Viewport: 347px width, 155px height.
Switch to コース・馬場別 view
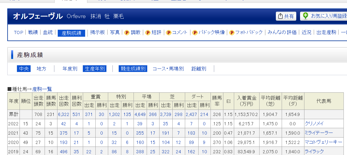pos(168,69)
